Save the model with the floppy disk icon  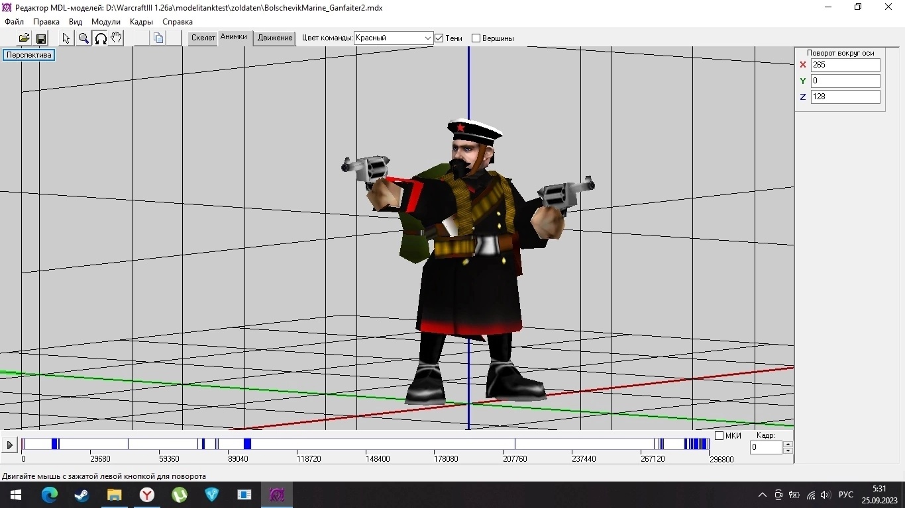coord(40,38)
